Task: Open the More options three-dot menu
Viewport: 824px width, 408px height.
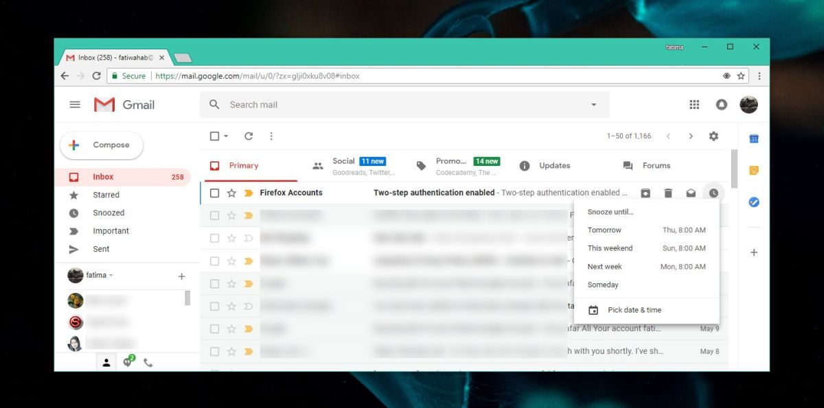Action: 271,136
